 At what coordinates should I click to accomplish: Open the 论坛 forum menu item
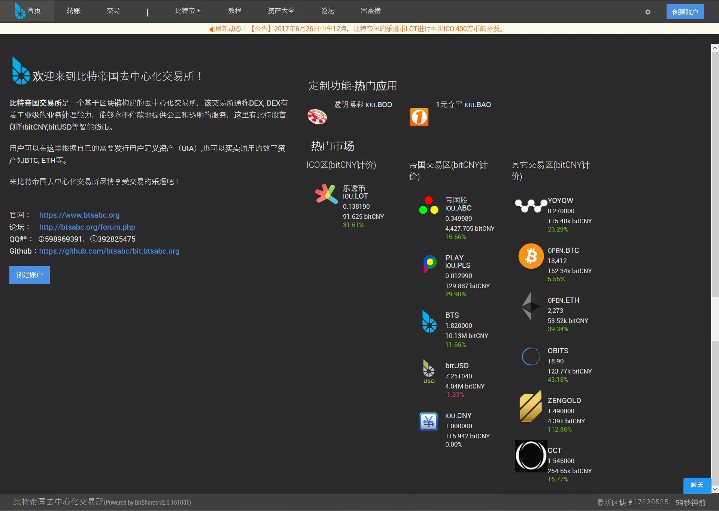pos(328,11)
